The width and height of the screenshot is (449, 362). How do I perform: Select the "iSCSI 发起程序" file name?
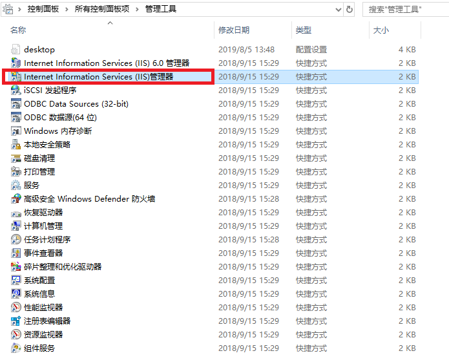click(x=50, y=90)
